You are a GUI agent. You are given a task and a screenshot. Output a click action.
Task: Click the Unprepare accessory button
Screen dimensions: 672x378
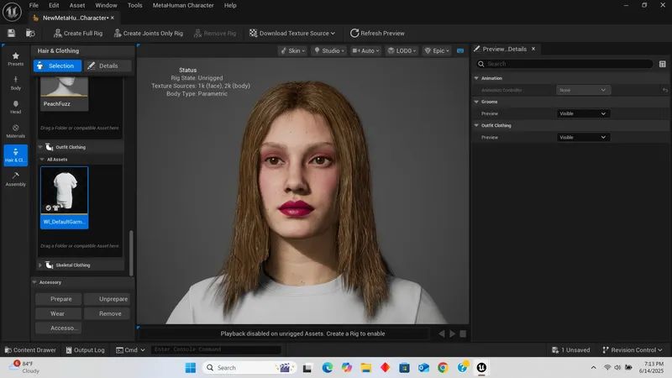point(108,299)
